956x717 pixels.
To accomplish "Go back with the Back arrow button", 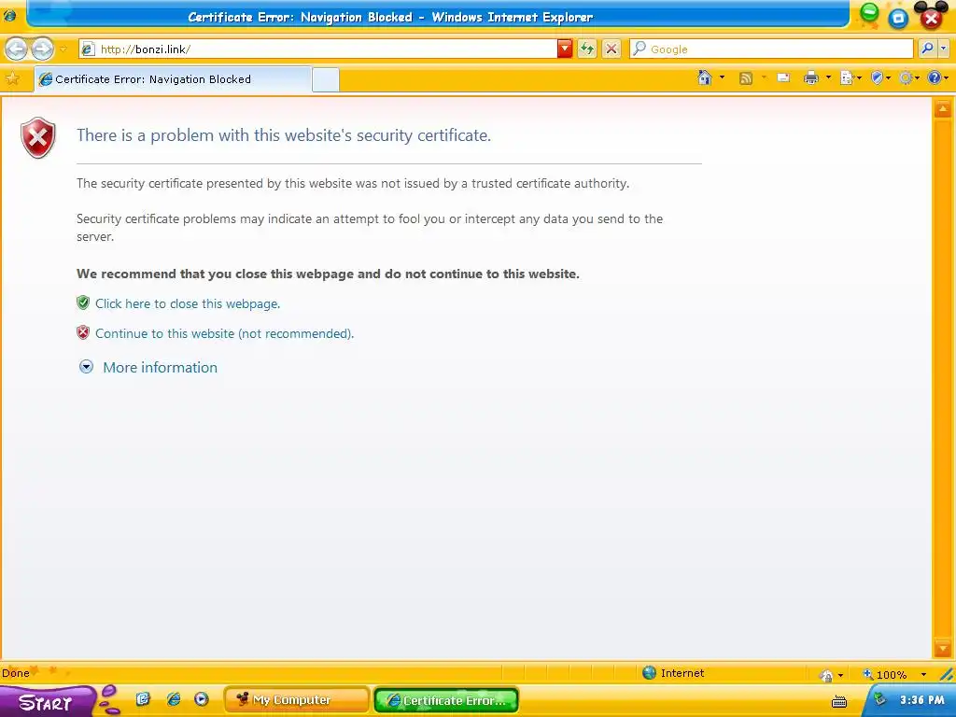I will pyautogui.click(x=17, y=49).
